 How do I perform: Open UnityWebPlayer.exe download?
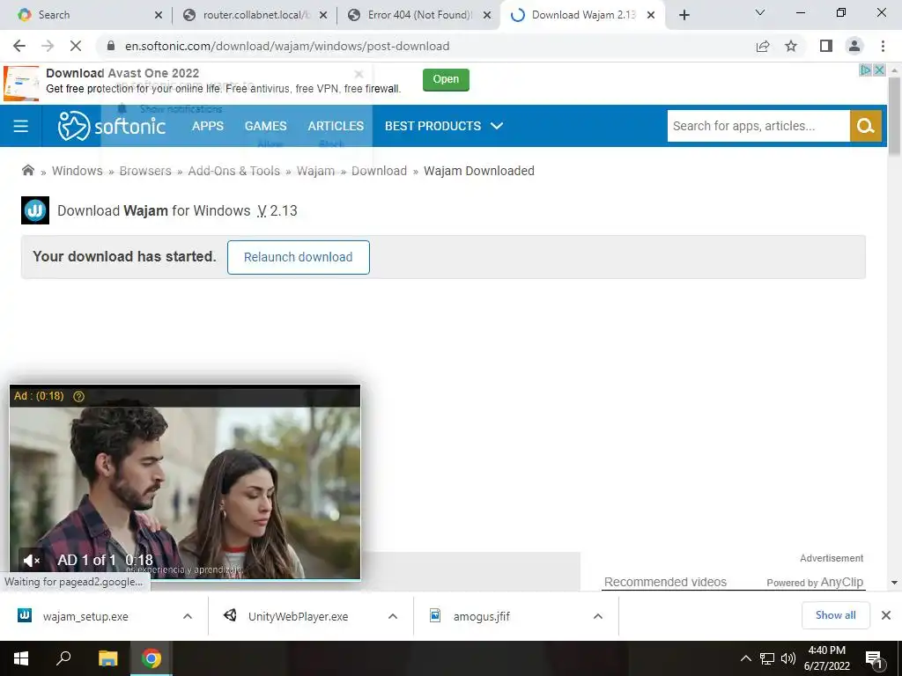pyautogui.click(x=298, y=616)
